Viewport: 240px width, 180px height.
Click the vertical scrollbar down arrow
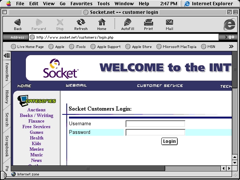(x=234, y=163)
